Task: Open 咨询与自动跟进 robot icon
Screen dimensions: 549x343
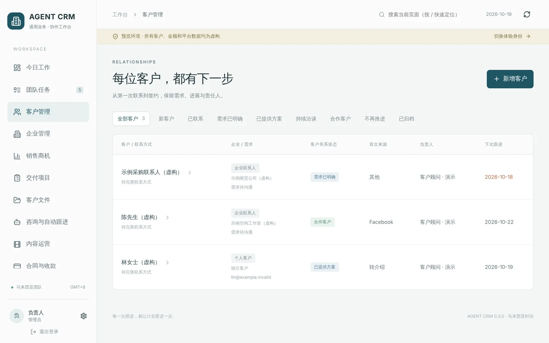Action: point(17,222)
